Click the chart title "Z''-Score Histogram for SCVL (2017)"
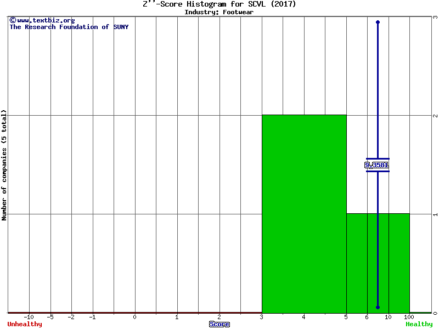439x329 pixels. 219,4
